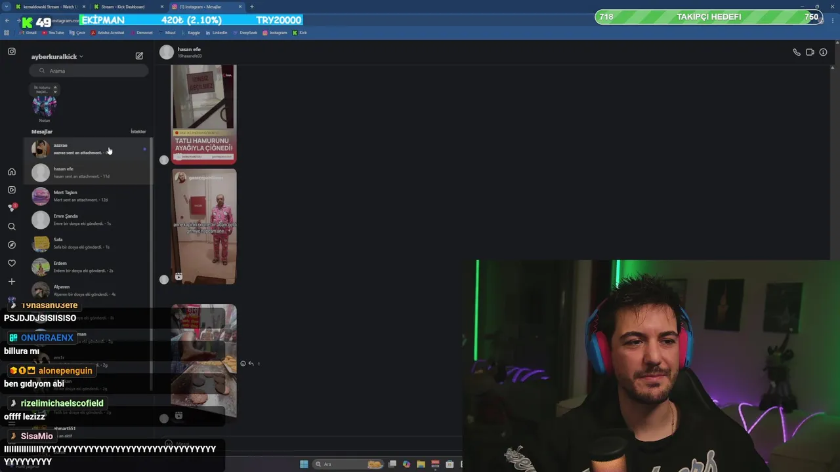Open DeepSeek bookmark
This screenshot has height=472, width=840.
(245, 32)
